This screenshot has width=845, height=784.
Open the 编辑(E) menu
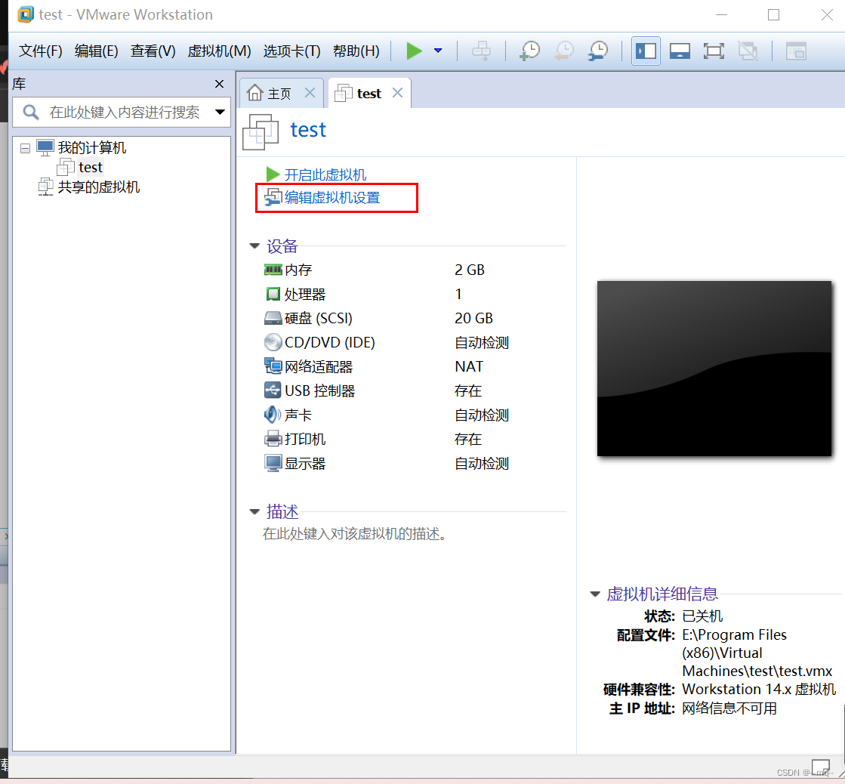pyautogui.click(x=97, y=51)
